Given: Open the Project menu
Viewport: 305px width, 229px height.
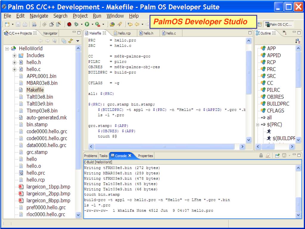Looking at the screenshot, I should point(80,16).
